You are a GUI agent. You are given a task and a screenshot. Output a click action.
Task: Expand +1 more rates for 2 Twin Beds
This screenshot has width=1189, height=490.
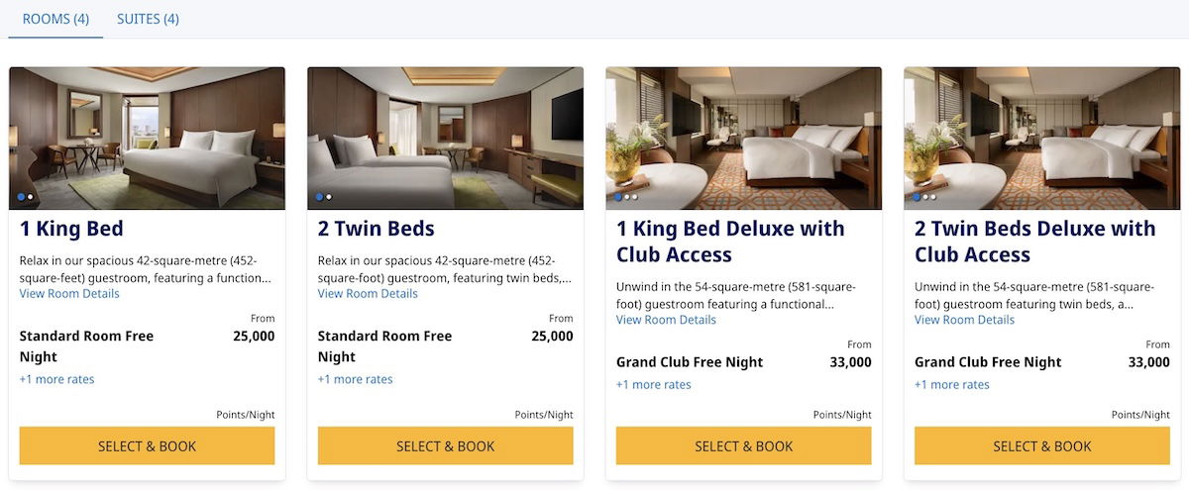pos(356,379)
